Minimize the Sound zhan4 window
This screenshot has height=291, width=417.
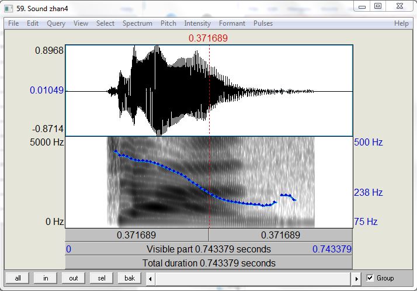tap(362, 6)
